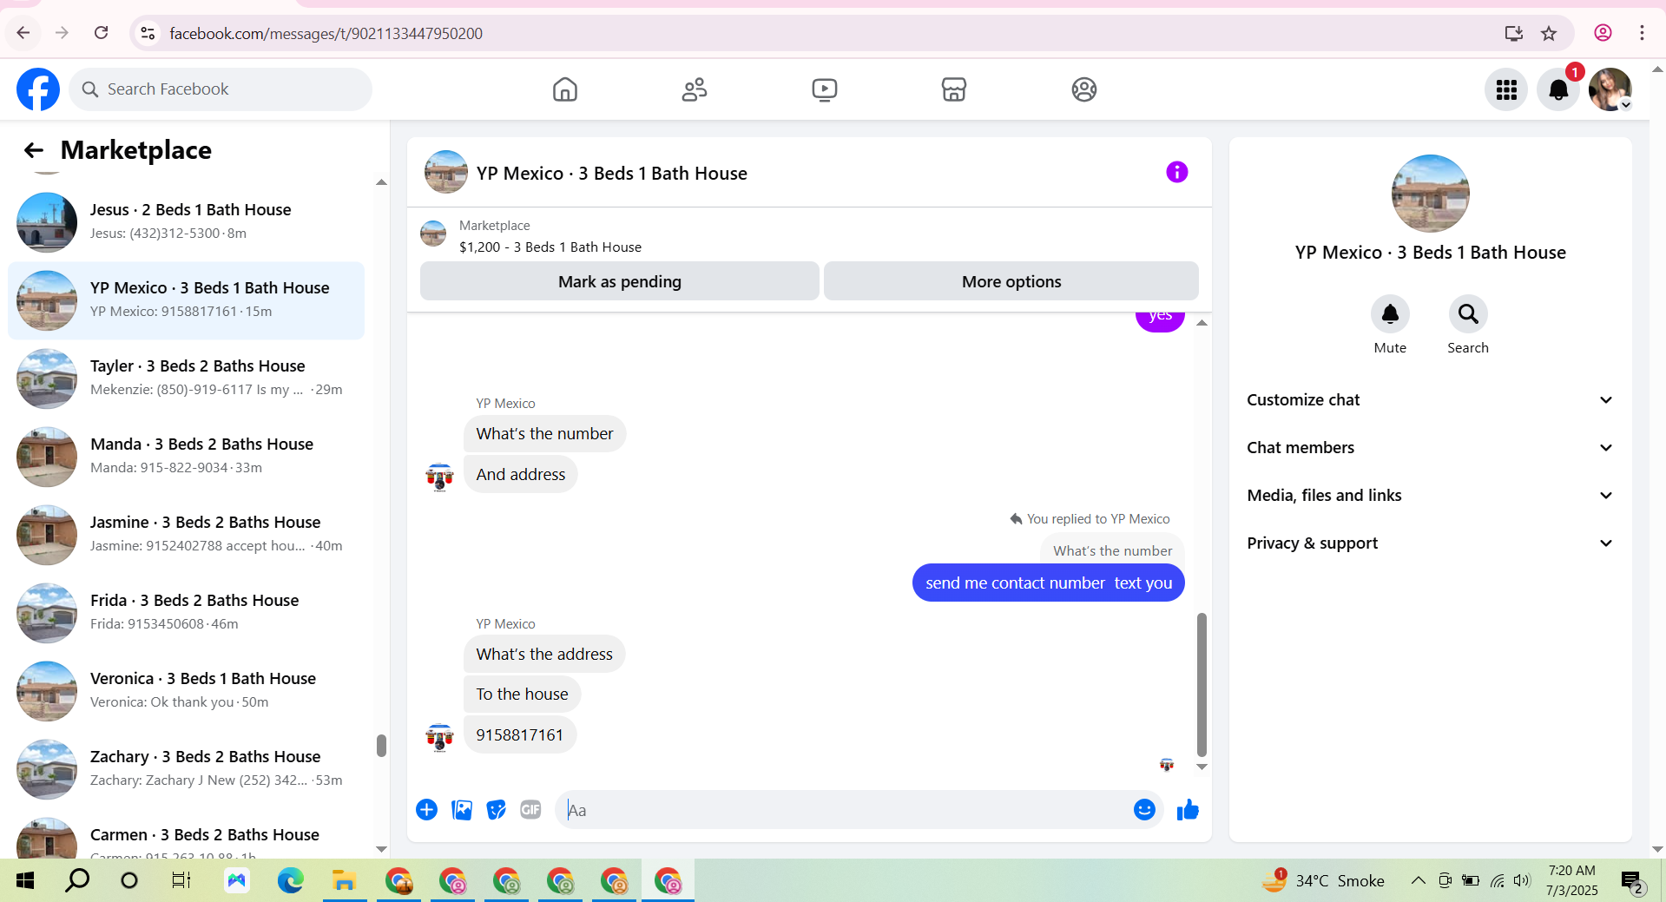This screenshot has width=1666, height=902.
Task: Click the 'send me contact number' message
Action: point(1049,583)
